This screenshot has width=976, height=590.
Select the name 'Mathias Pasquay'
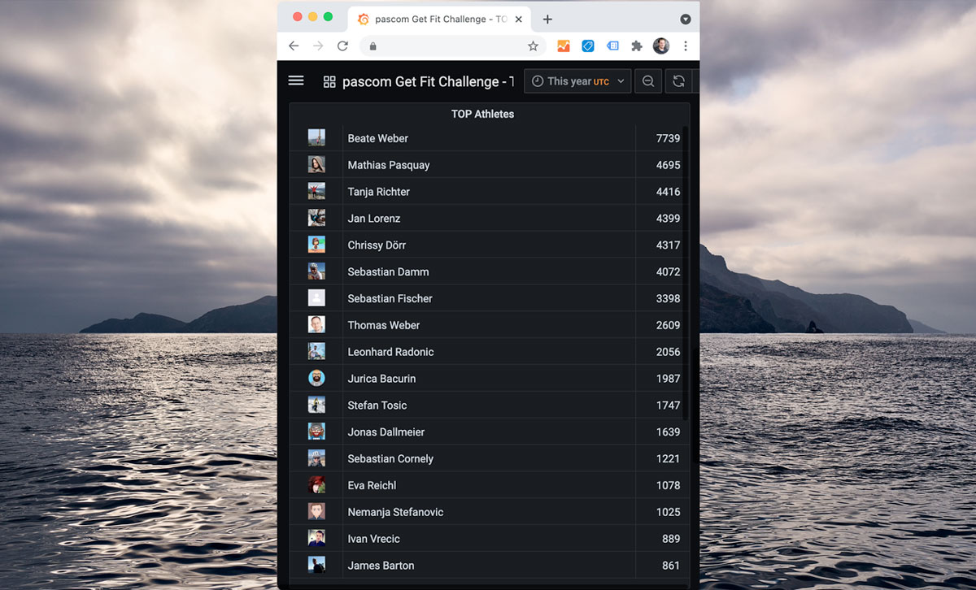pos(389,165)
